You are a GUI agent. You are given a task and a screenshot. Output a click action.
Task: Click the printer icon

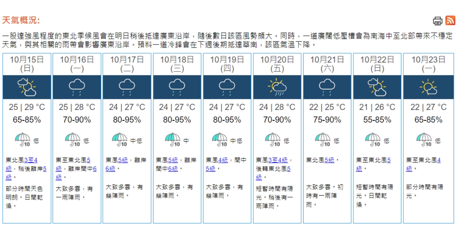[438, 21]
